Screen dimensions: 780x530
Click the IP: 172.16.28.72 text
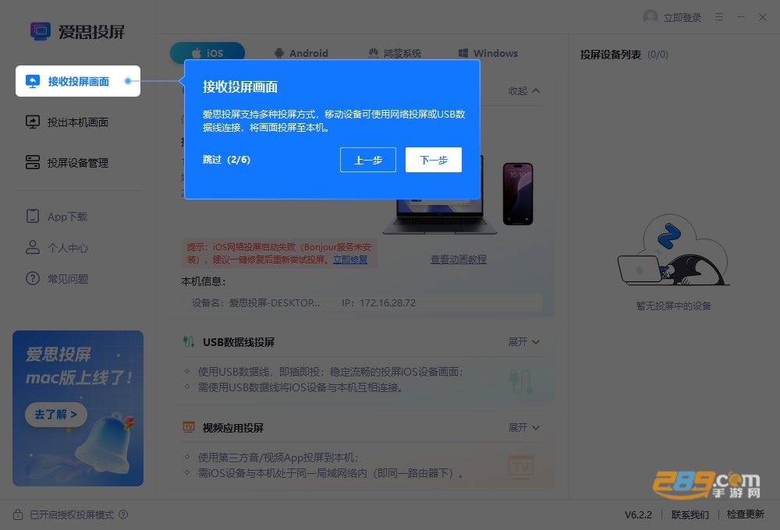tap(378, 302)
